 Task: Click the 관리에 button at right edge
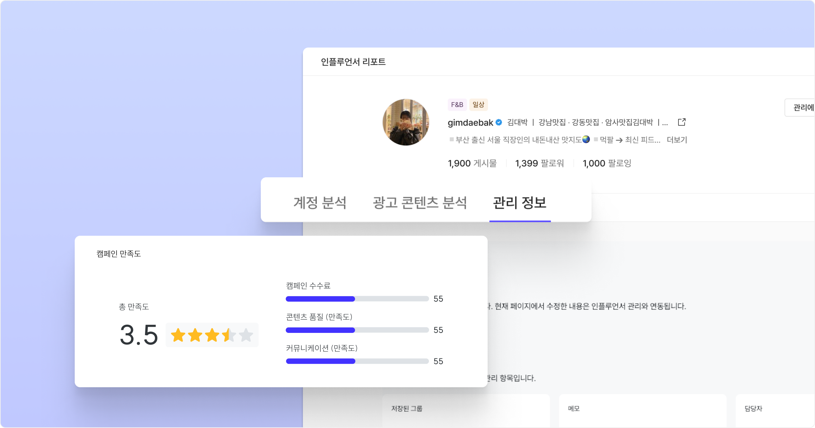[801, 108]
